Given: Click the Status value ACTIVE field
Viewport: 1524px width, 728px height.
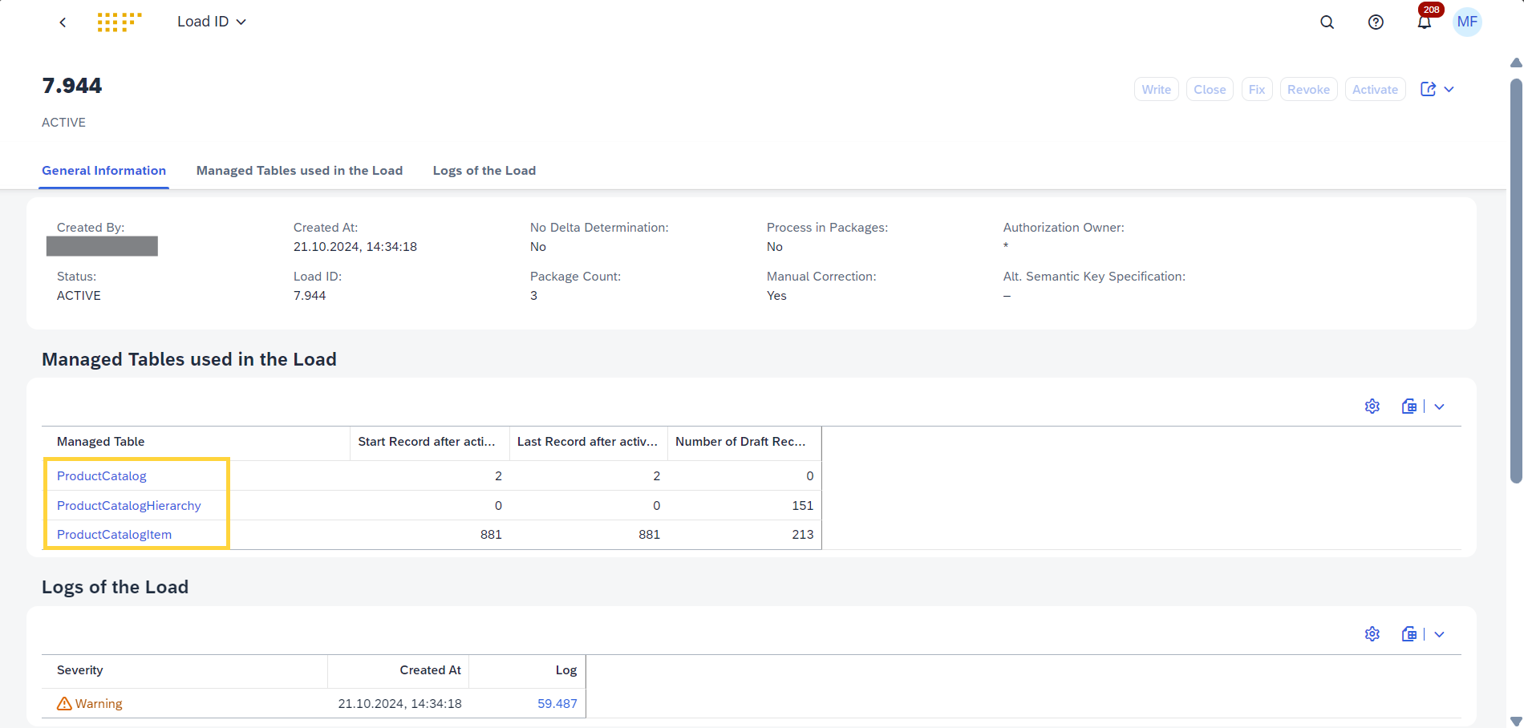Looking at the screenshot, I should pos(79,296).
